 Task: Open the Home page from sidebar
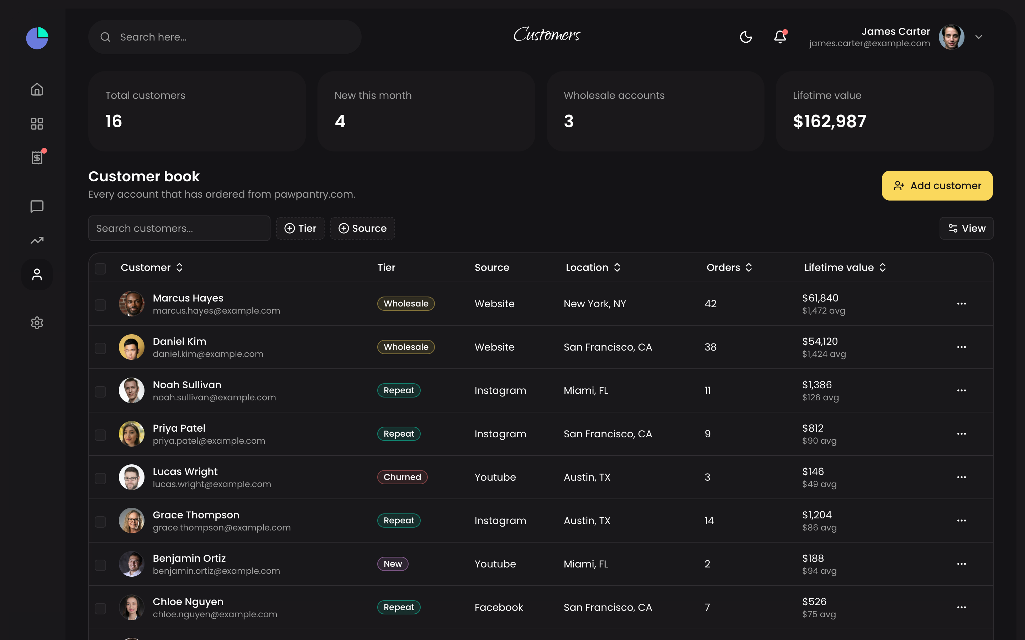pyautogui.click(x=37, y=89)
